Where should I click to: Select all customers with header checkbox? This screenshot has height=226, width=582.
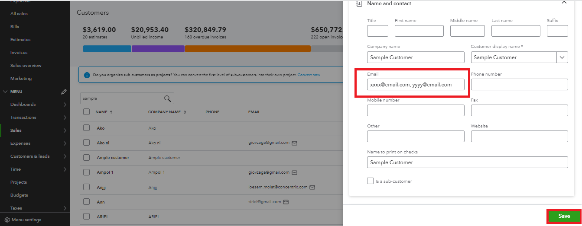(87, 112)
